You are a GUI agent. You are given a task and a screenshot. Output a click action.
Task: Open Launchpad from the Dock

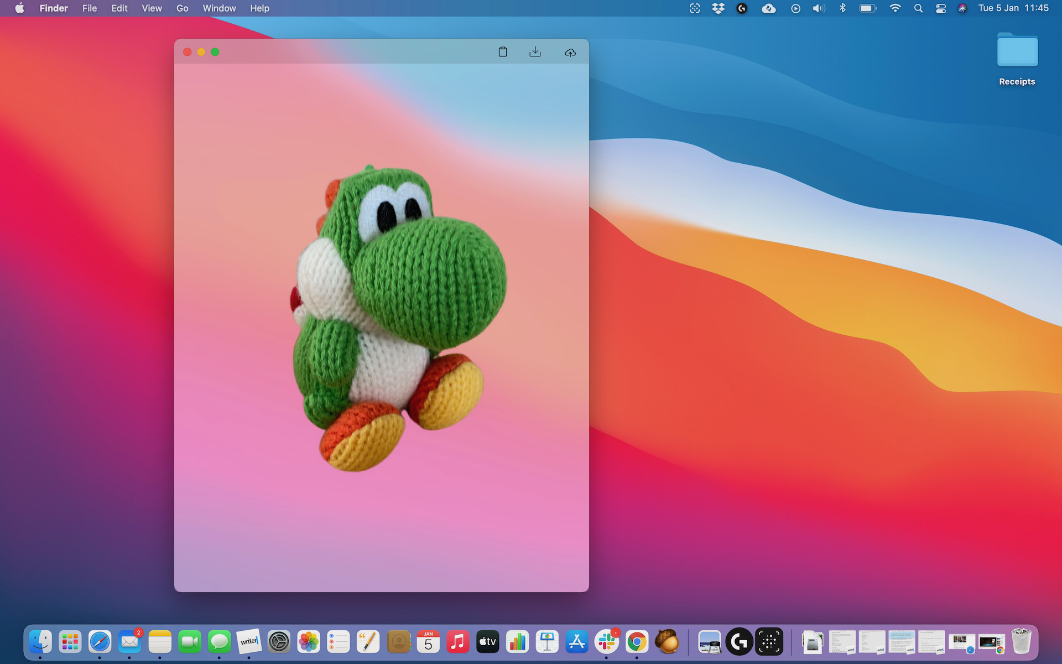click(70, 642)
